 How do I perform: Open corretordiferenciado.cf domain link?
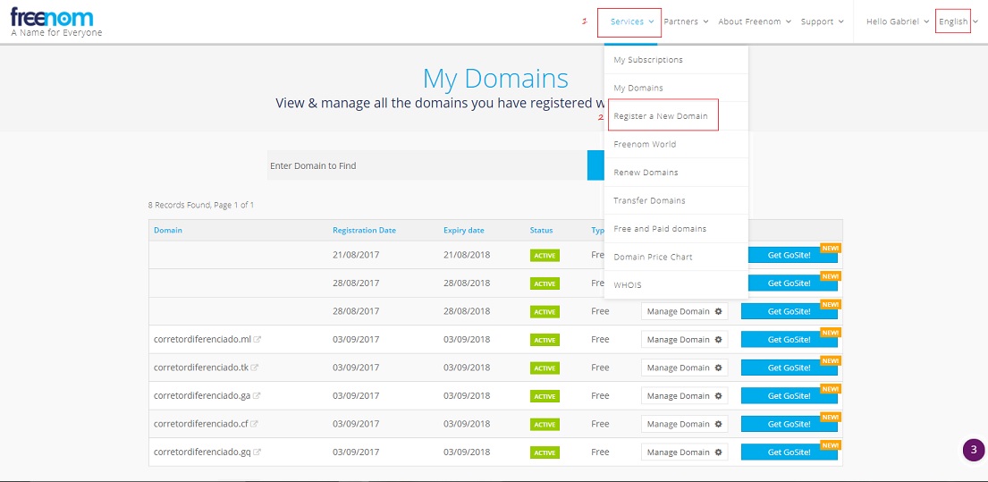coord(201,424)
